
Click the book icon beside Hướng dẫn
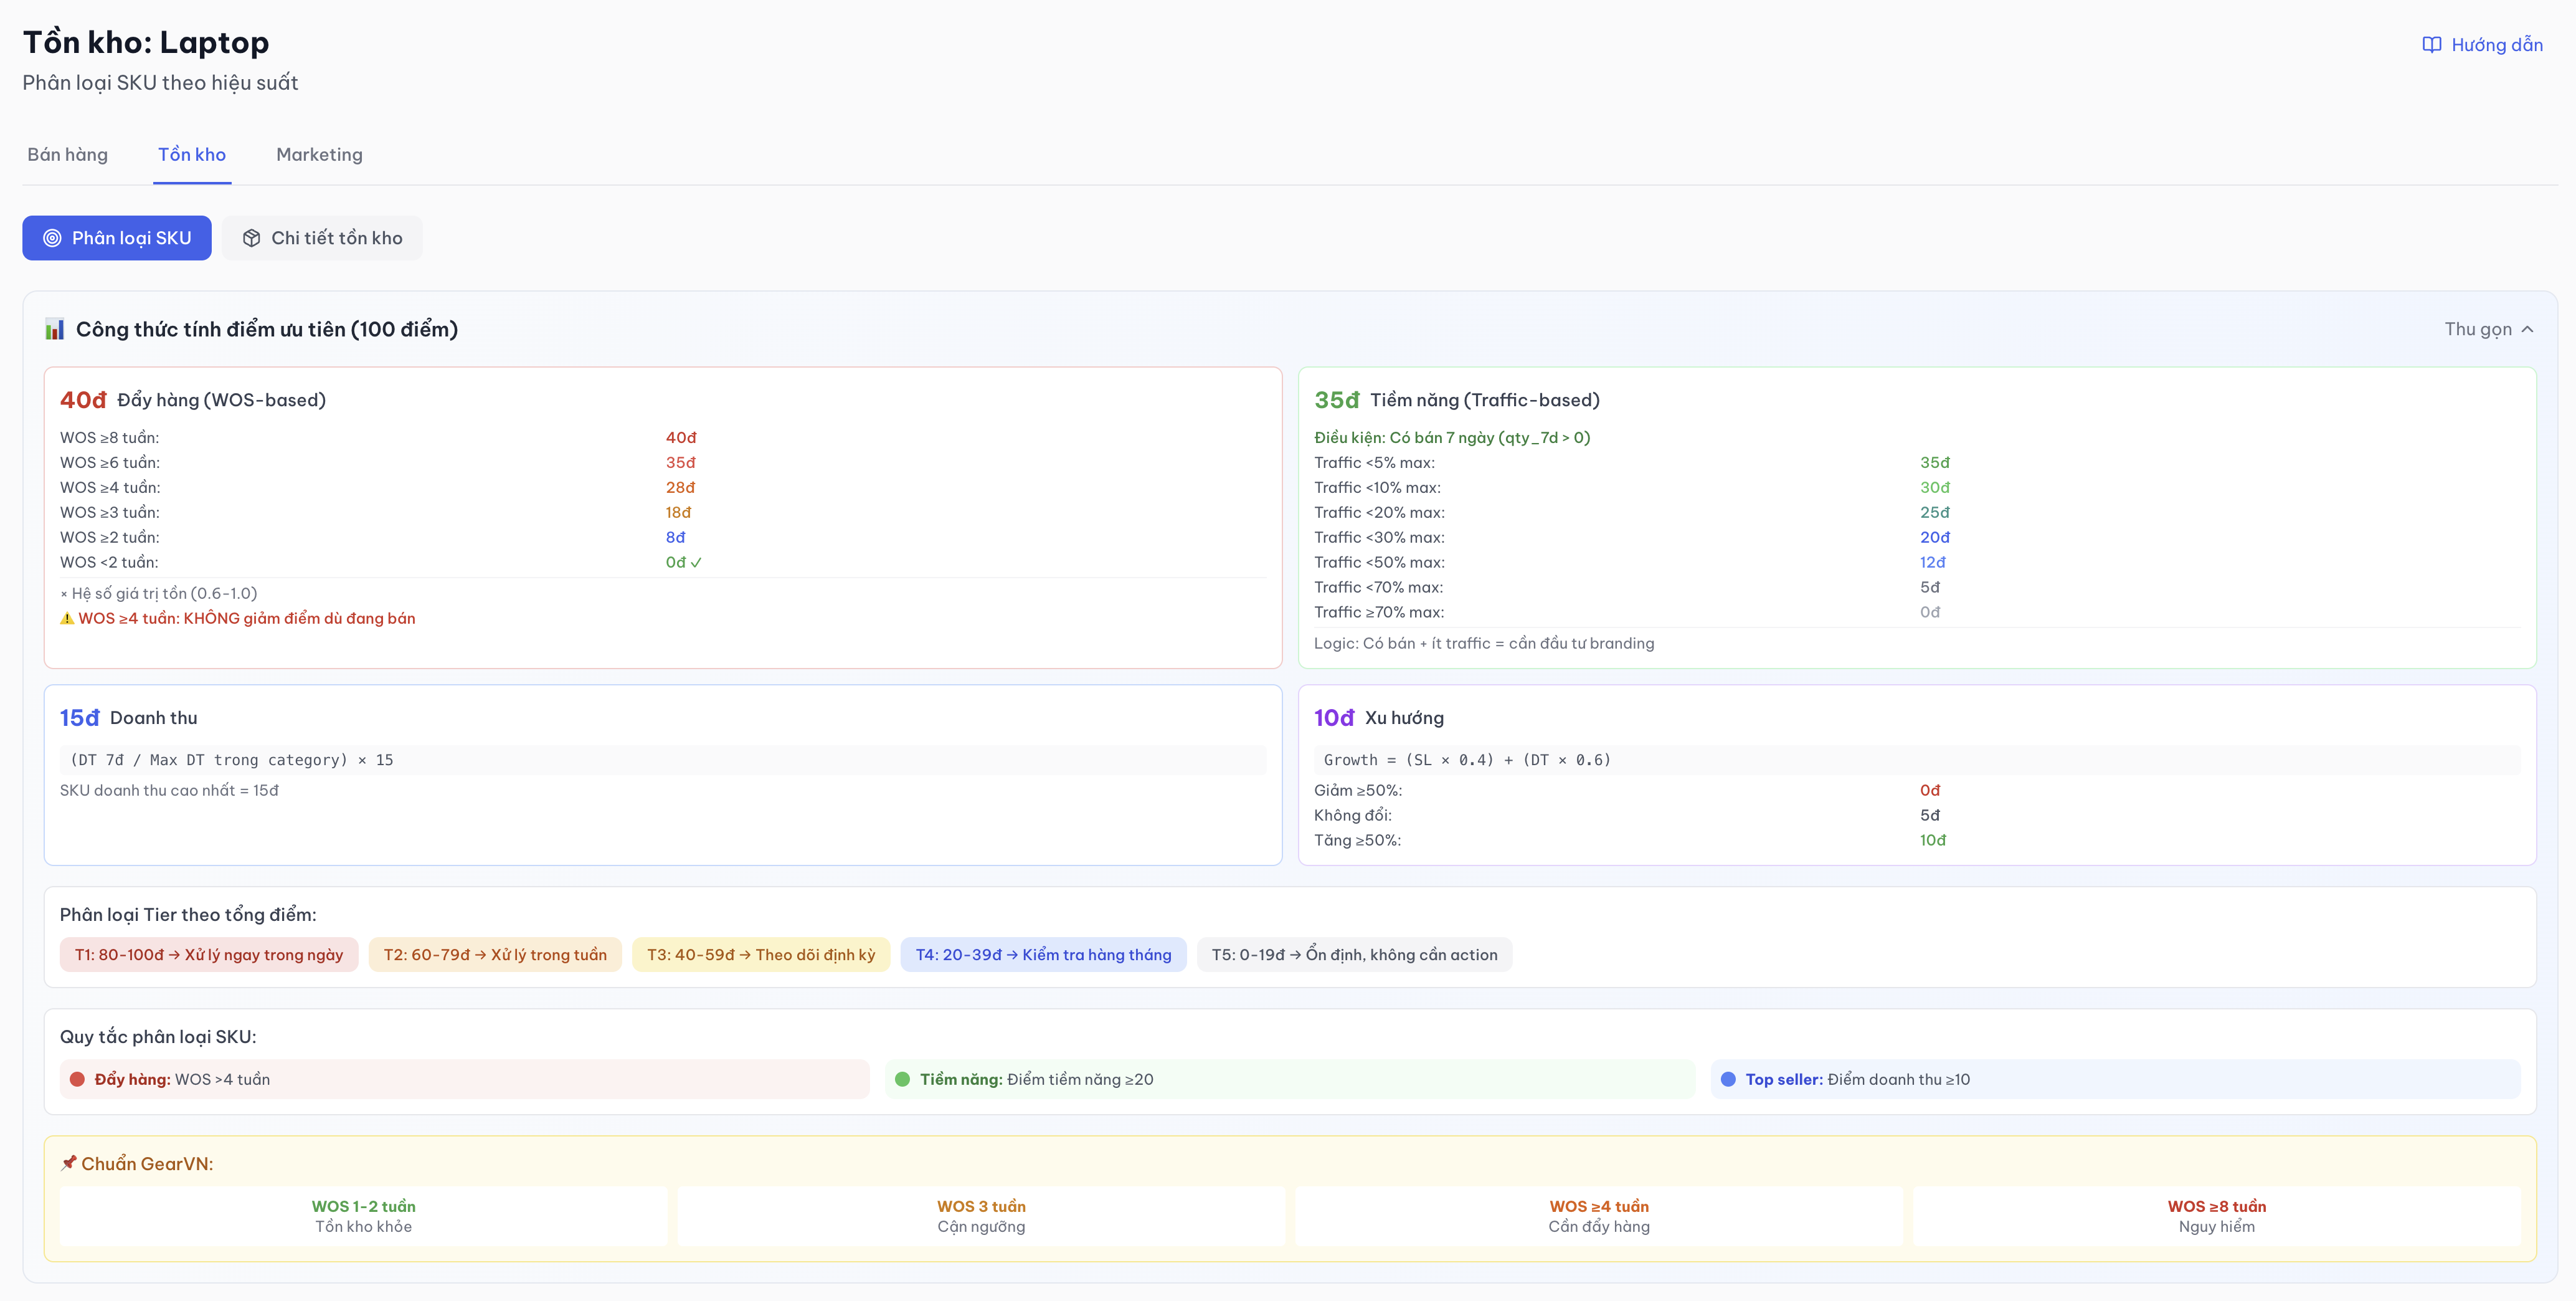click(x=2431, y=45)
